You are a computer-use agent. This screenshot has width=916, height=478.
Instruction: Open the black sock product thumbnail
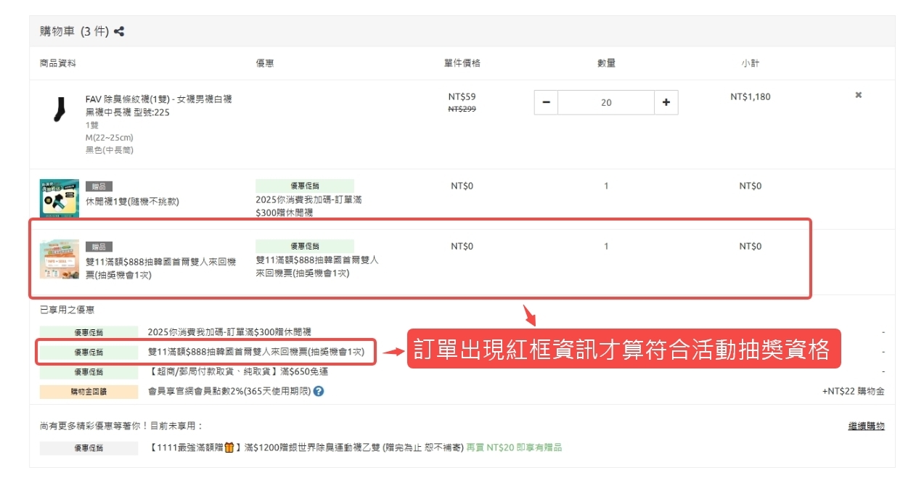tap(59, 109)
